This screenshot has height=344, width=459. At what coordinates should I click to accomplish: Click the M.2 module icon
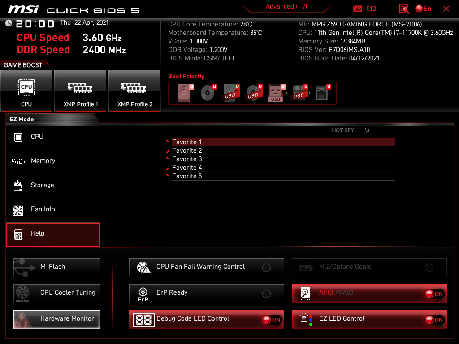click(306, 268)
